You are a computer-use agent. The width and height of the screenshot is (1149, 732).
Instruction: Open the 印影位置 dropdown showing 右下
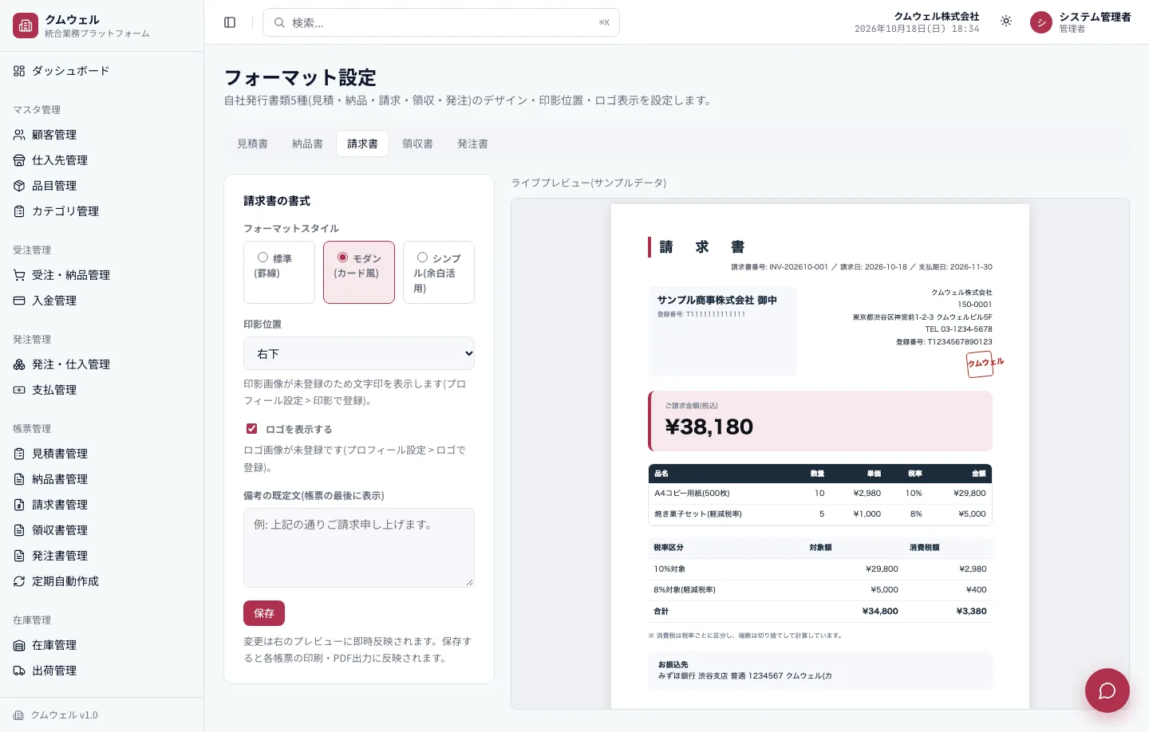(x=359, y=353)
